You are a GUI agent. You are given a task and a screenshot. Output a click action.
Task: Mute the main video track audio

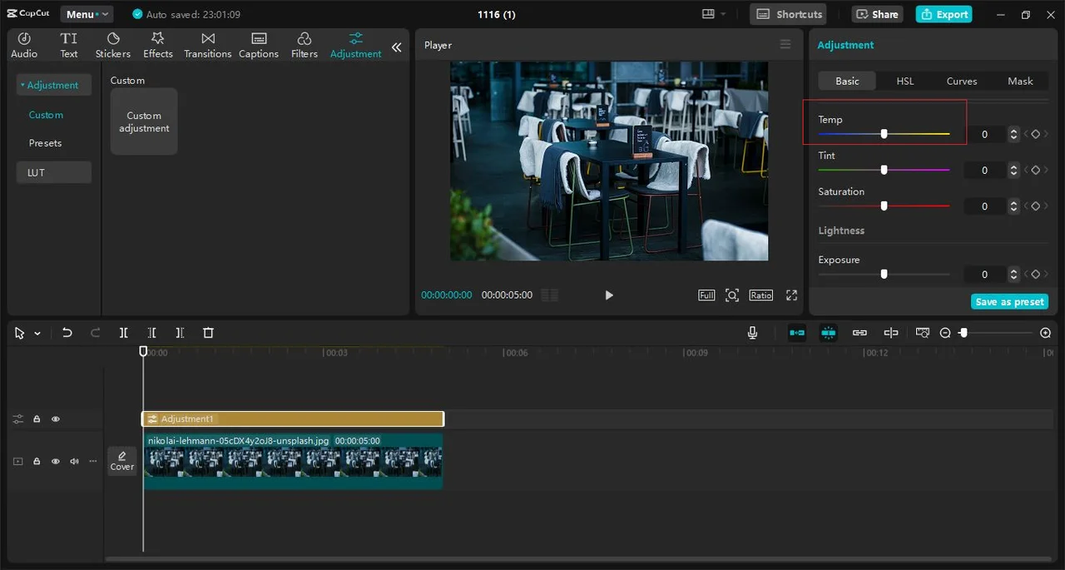click(x=74, y=461)
